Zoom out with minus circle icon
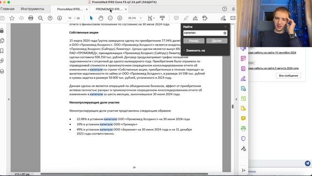Image resolution: width=312 pixels, height=176 pixels. [110, 18]
